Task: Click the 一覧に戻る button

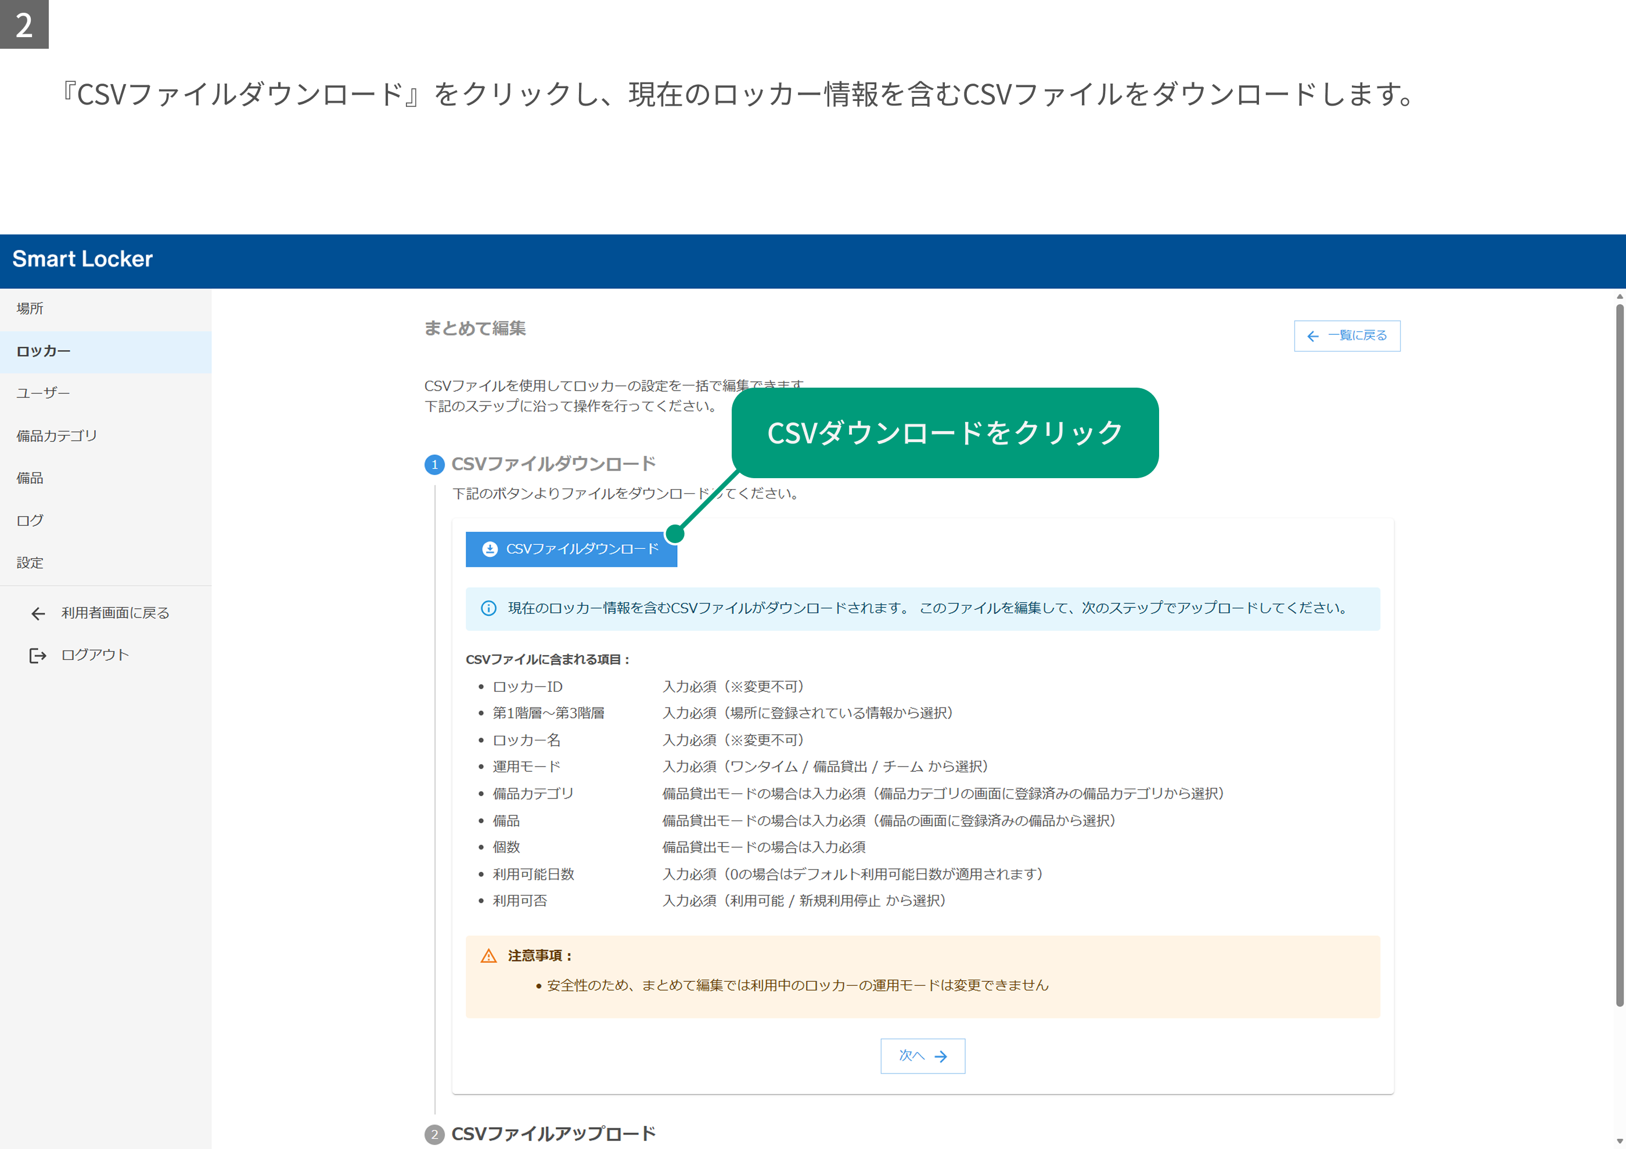Action: tap(1347, 336)
